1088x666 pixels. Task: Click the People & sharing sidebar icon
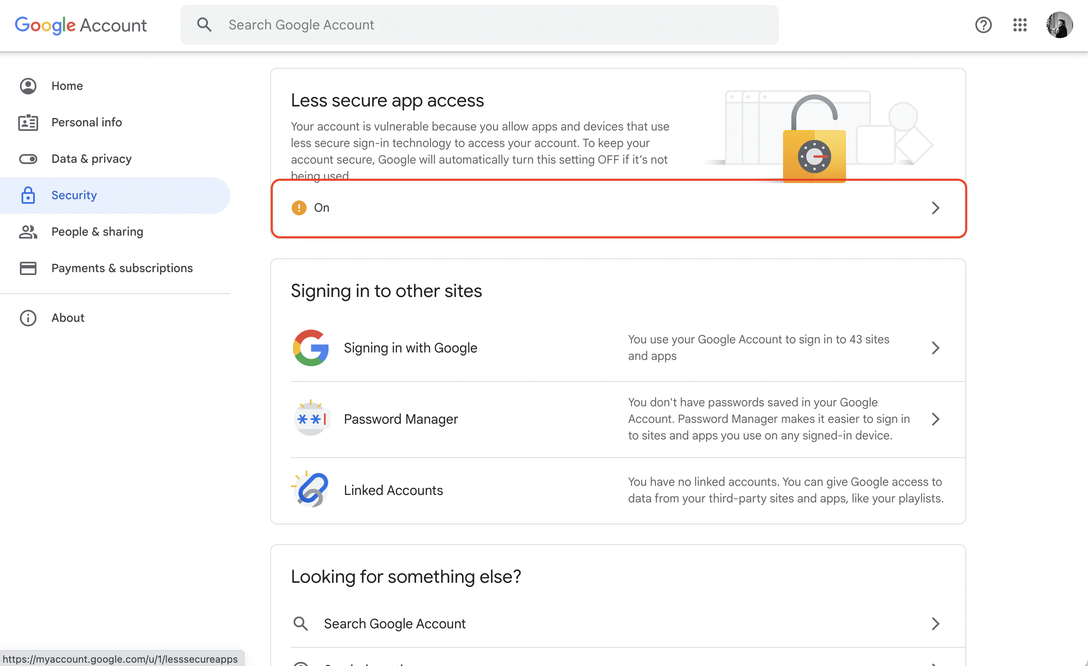pyautogui.click(x=28, y=232)
